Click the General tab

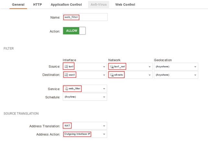coord(18,5)
